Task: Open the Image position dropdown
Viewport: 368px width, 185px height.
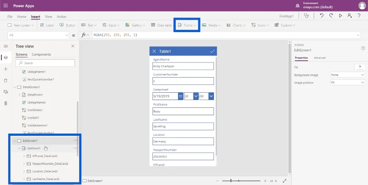Action: click(348, 83)
